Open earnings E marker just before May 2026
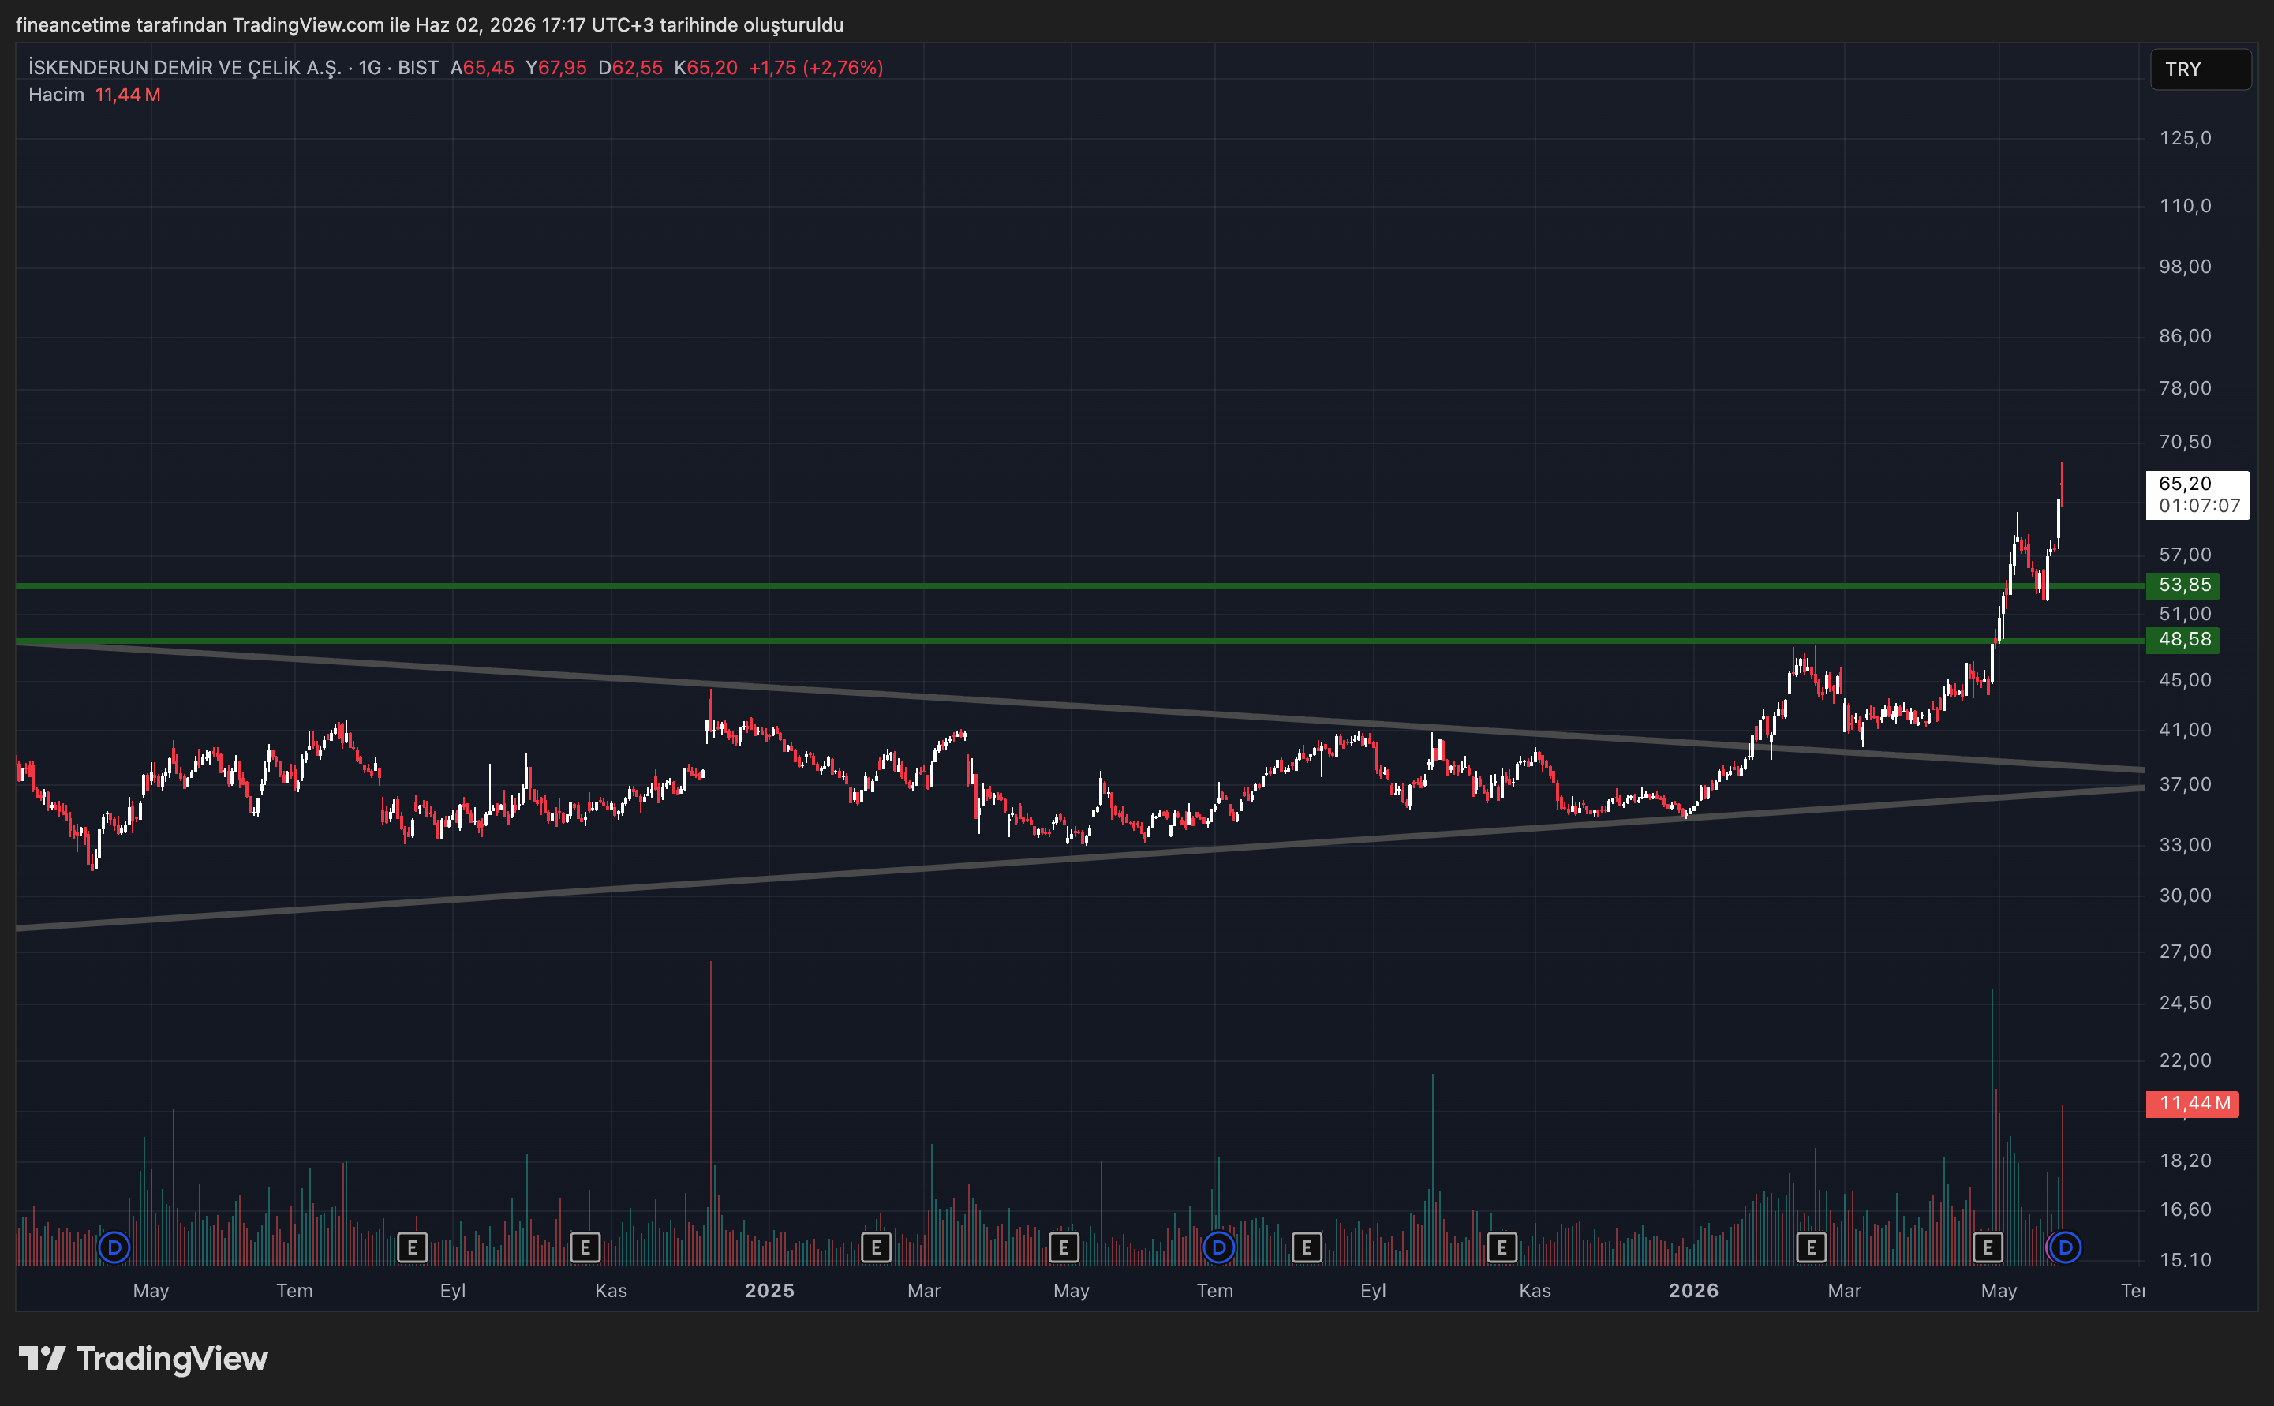 tap(1988, 1247)
